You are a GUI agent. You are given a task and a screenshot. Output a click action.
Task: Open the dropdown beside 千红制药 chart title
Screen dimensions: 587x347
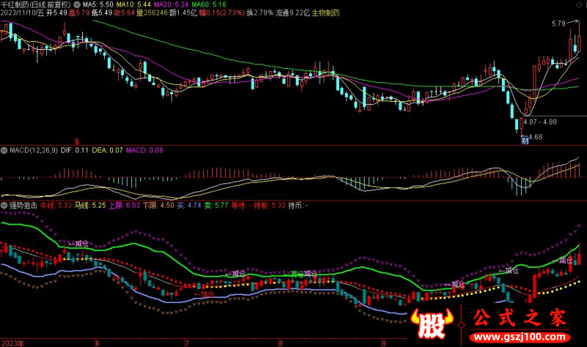tap(77, 4)
